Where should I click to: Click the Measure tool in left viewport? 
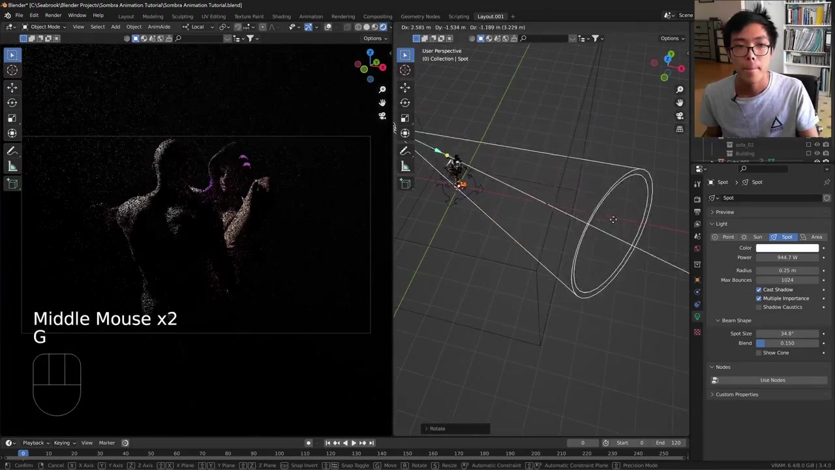click(x=12, y=167)
